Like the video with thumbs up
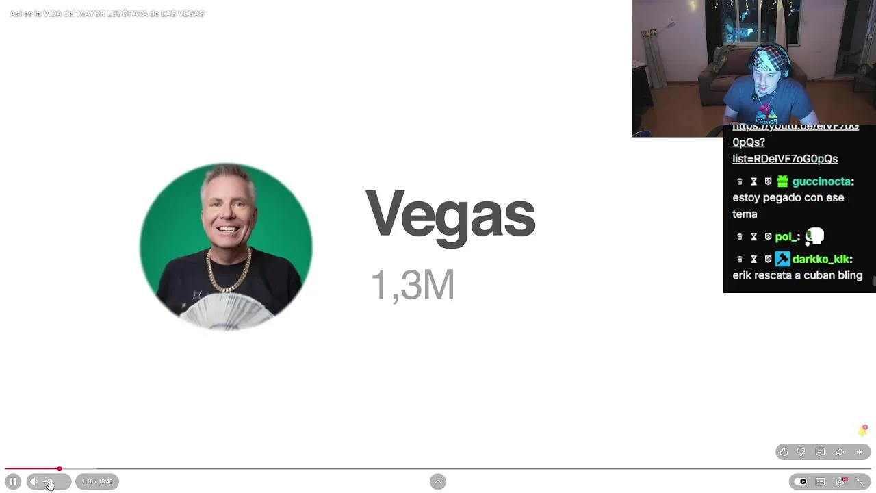 (x=784, y=452)
